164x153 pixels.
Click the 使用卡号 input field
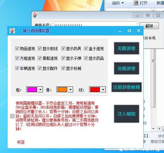95,24
